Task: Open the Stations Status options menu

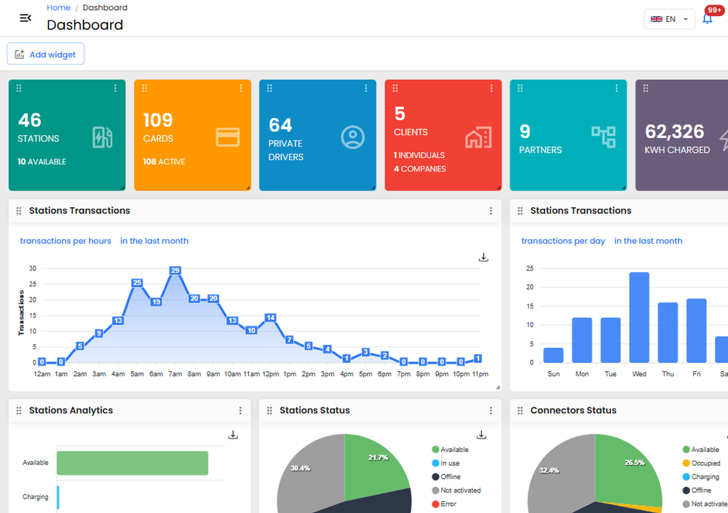Action: (x=491, y=410)
